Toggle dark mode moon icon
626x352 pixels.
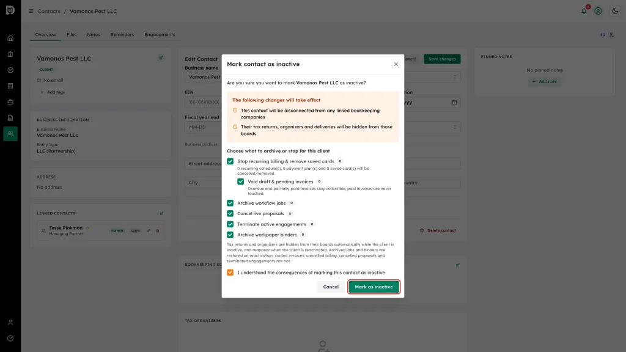click(x=615, y=11)
